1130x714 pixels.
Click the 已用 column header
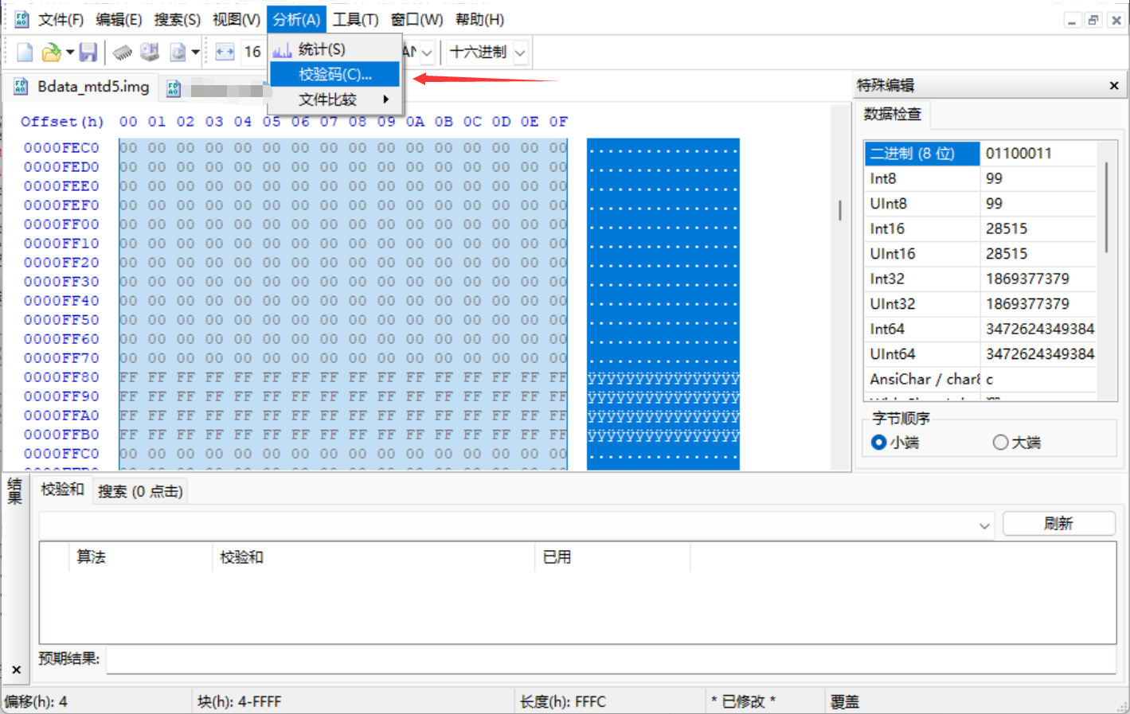pyautogui.click(x=613, y=557)
